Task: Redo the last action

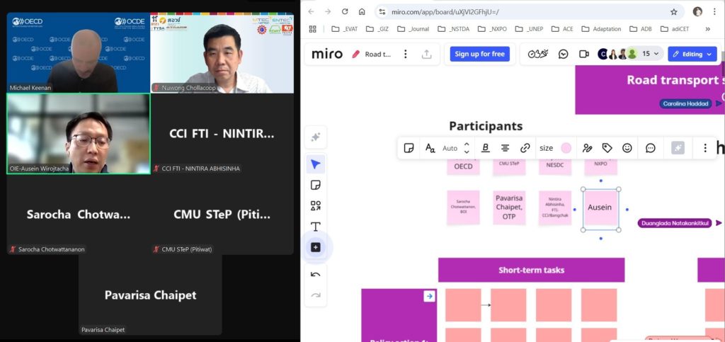Action: pos(315,295)
